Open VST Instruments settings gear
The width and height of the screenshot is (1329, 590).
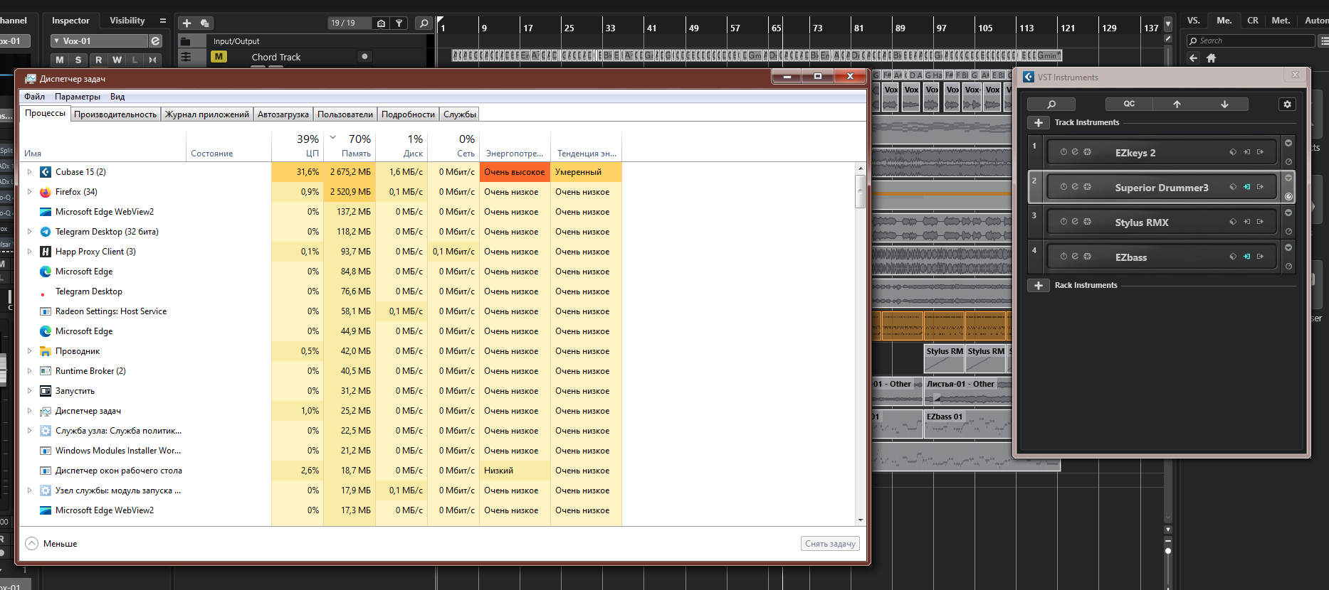(x=1287, y=104)
